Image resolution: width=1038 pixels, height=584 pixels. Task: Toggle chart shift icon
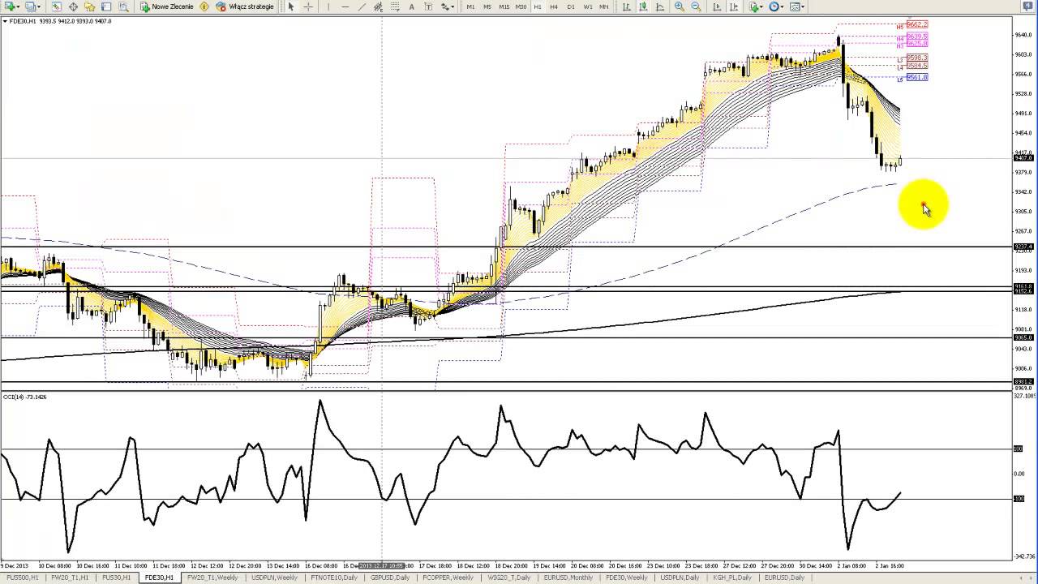[734, 6]
